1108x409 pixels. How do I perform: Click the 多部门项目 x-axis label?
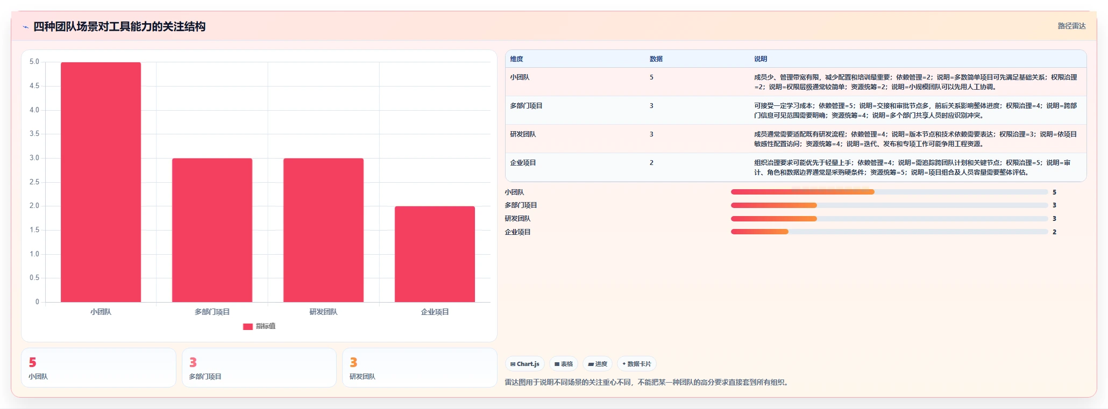212,312
